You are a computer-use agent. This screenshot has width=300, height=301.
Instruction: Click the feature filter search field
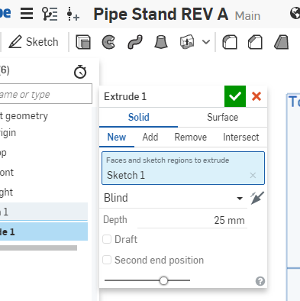tap(46, 94)
